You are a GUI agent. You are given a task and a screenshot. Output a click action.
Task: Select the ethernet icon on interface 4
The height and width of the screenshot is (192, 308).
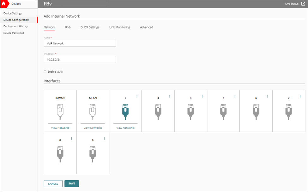tap(190, 112)
